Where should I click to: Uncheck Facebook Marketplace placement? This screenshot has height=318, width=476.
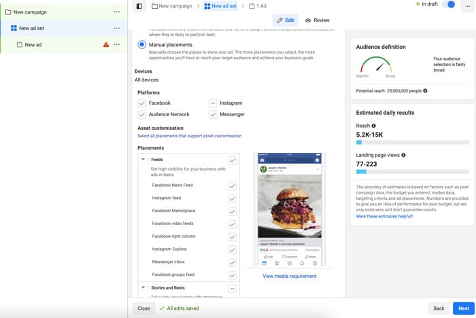233,211
